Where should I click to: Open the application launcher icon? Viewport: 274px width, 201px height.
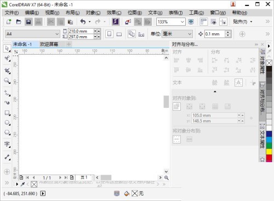(x=116, y=22)
